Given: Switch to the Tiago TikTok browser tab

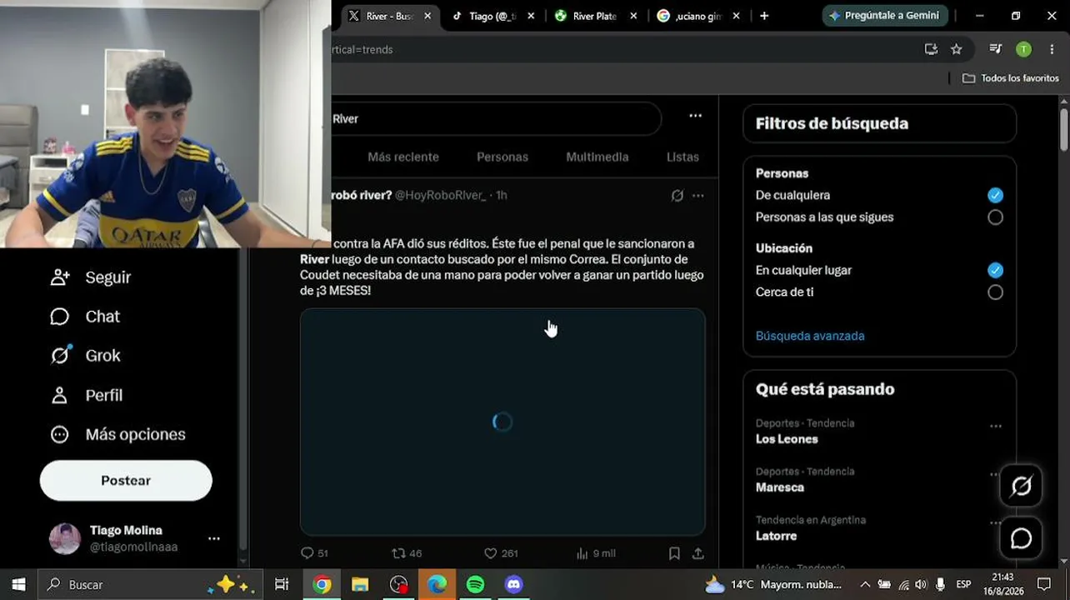Looking at the screenshot, I should click(x=492, y=16).
